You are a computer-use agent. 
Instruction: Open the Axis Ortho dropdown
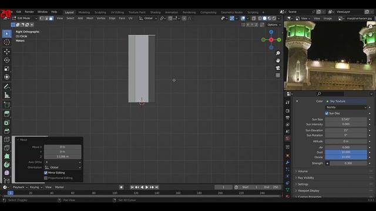(x=63, y=162)
